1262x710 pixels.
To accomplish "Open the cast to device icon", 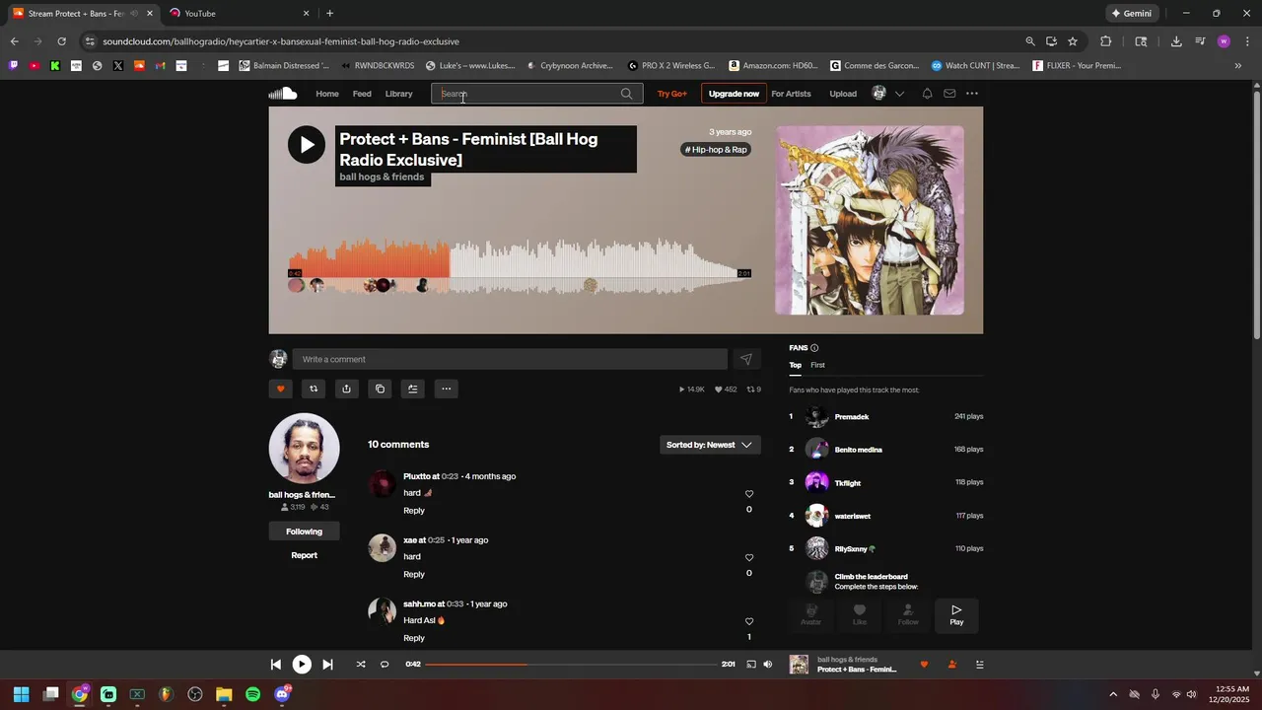I will [x=751, y=665].
